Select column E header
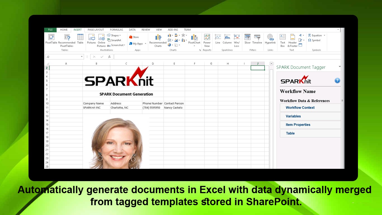 pos(174,64)
